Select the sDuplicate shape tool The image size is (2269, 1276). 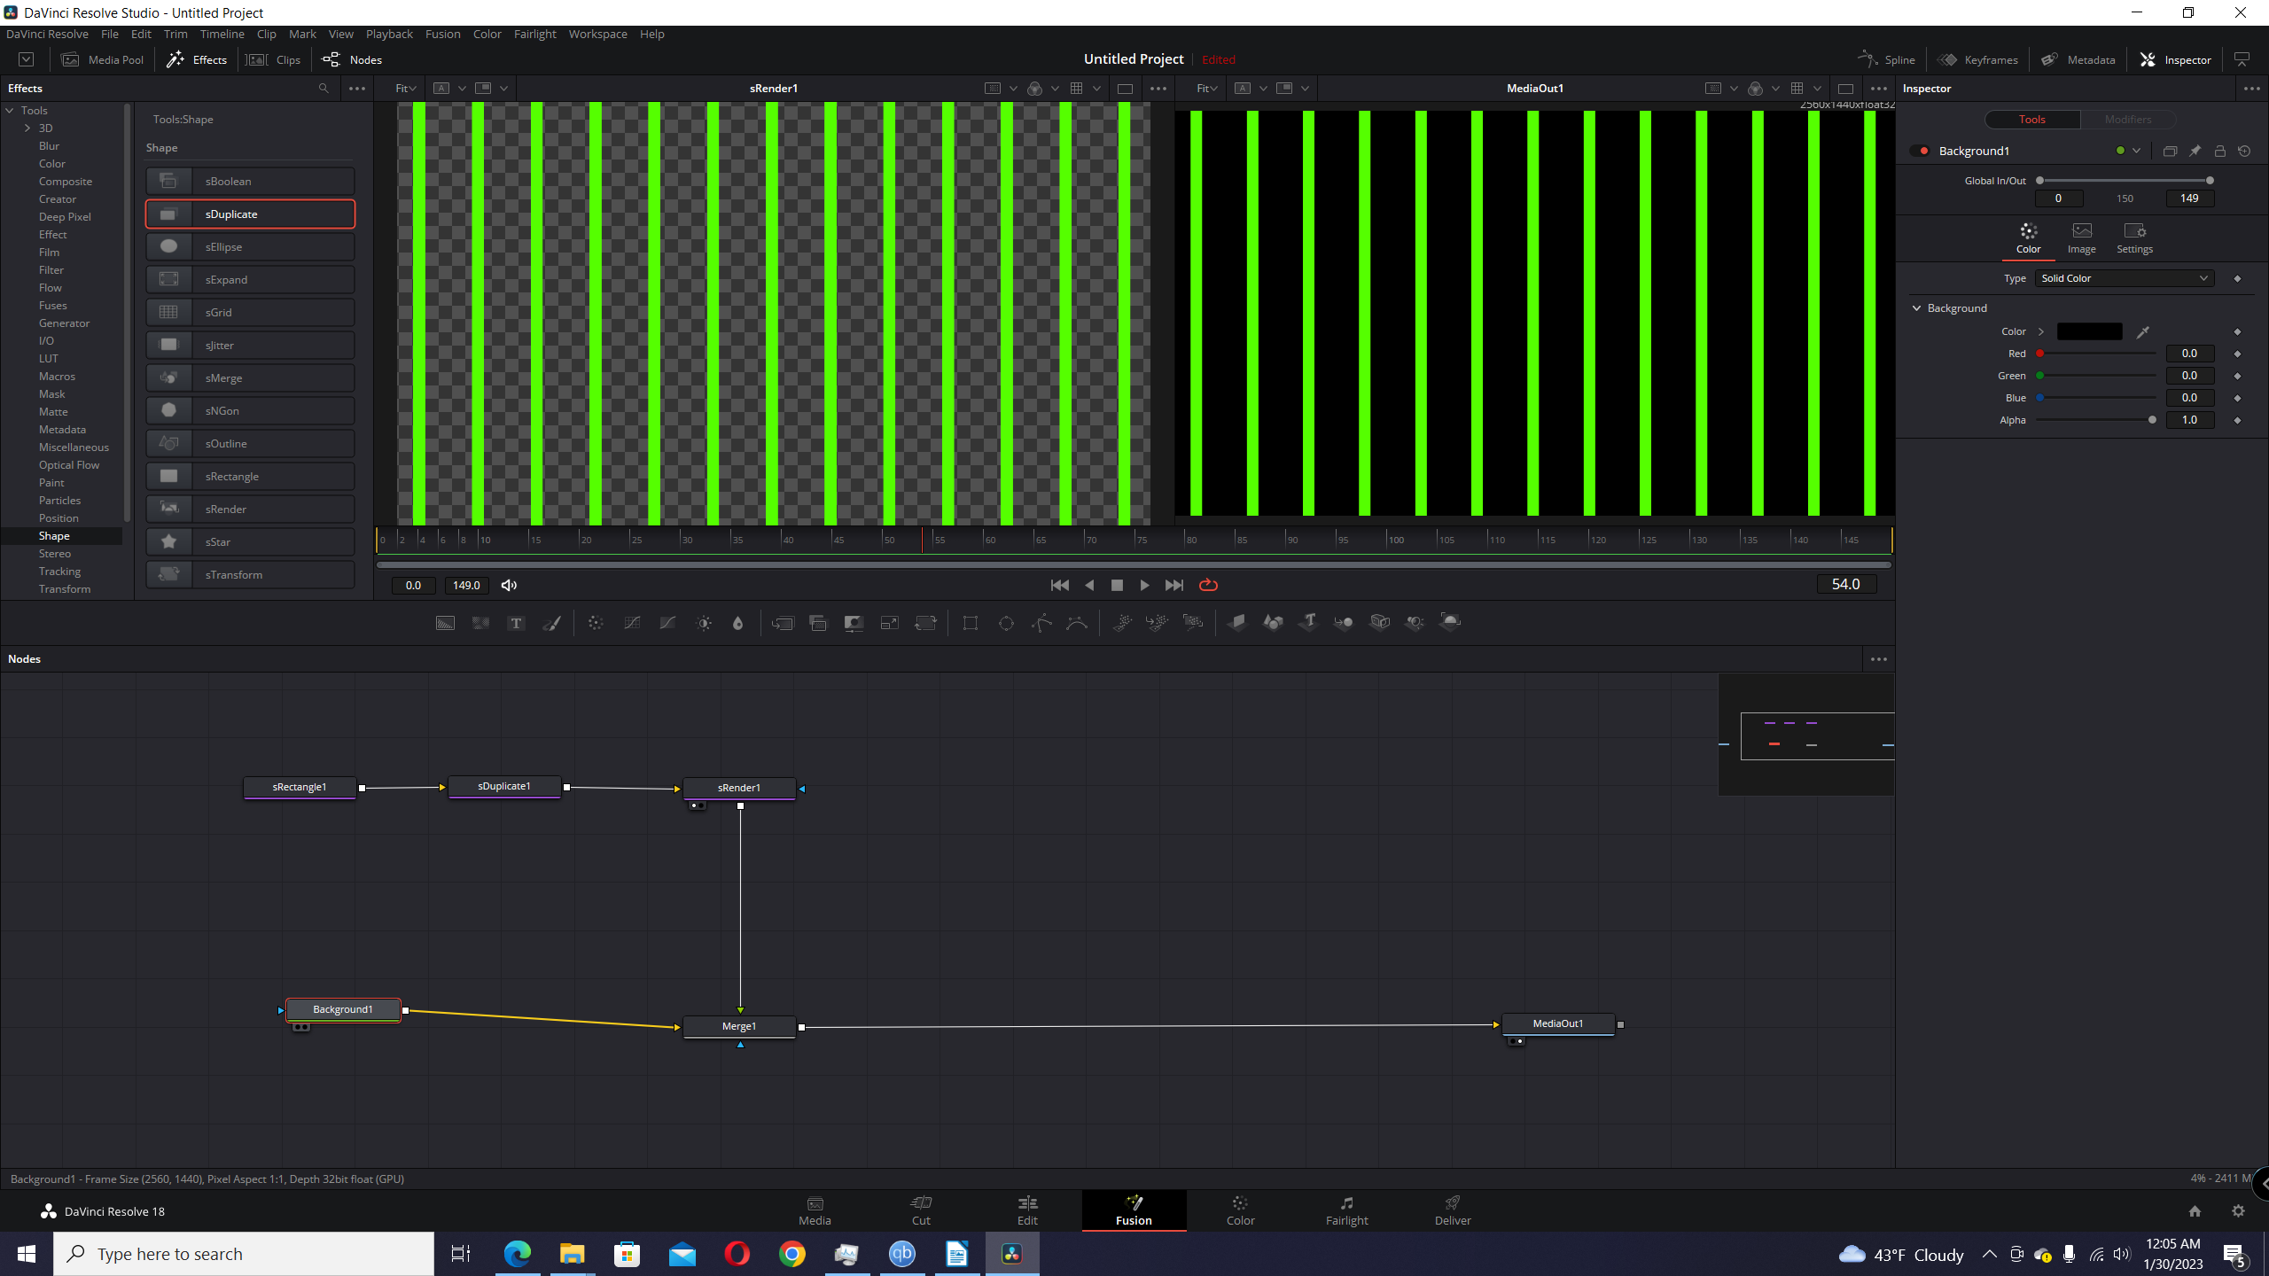click(x=250, y=214)
